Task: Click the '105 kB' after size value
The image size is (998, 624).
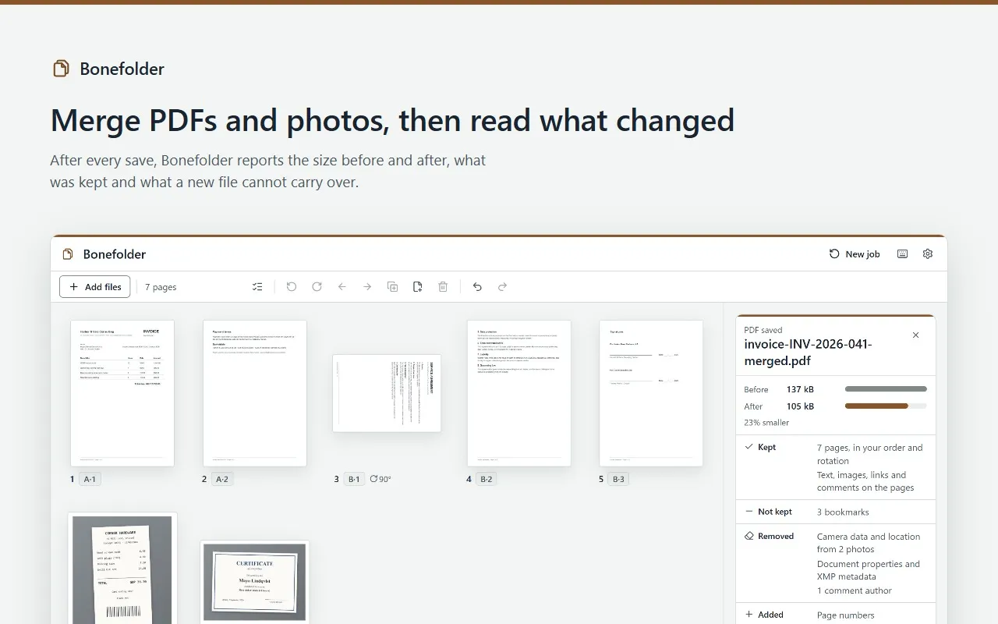Action: tap(800, 406)
